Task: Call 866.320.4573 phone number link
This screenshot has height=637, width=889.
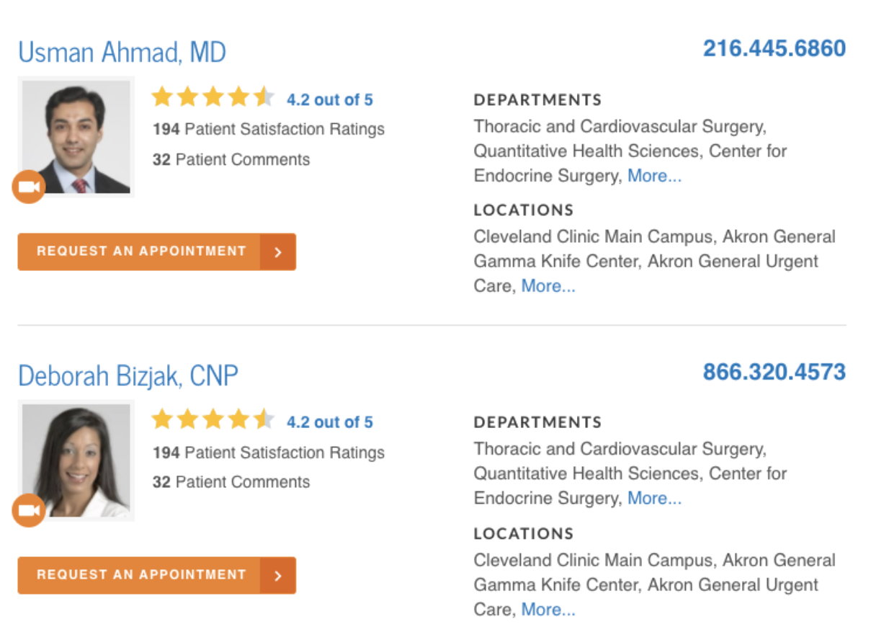Action: tap(774, 372)
